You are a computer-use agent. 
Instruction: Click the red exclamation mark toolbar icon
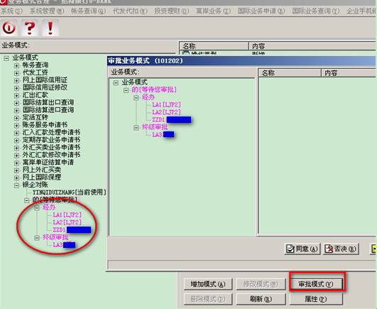(50, 28)
